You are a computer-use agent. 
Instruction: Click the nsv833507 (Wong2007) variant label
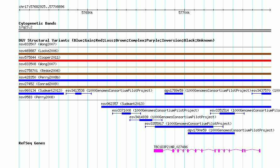click(x=38, y=44)
